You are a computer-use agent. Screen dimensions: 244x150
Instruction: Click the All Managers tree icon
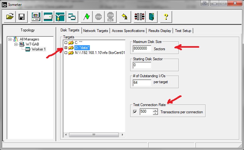pos(15,39)
